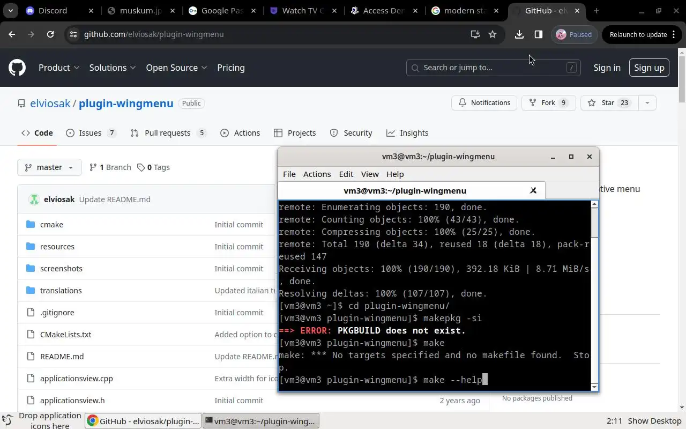
Task: Open the Insights tab
Action: click(407, 133)
